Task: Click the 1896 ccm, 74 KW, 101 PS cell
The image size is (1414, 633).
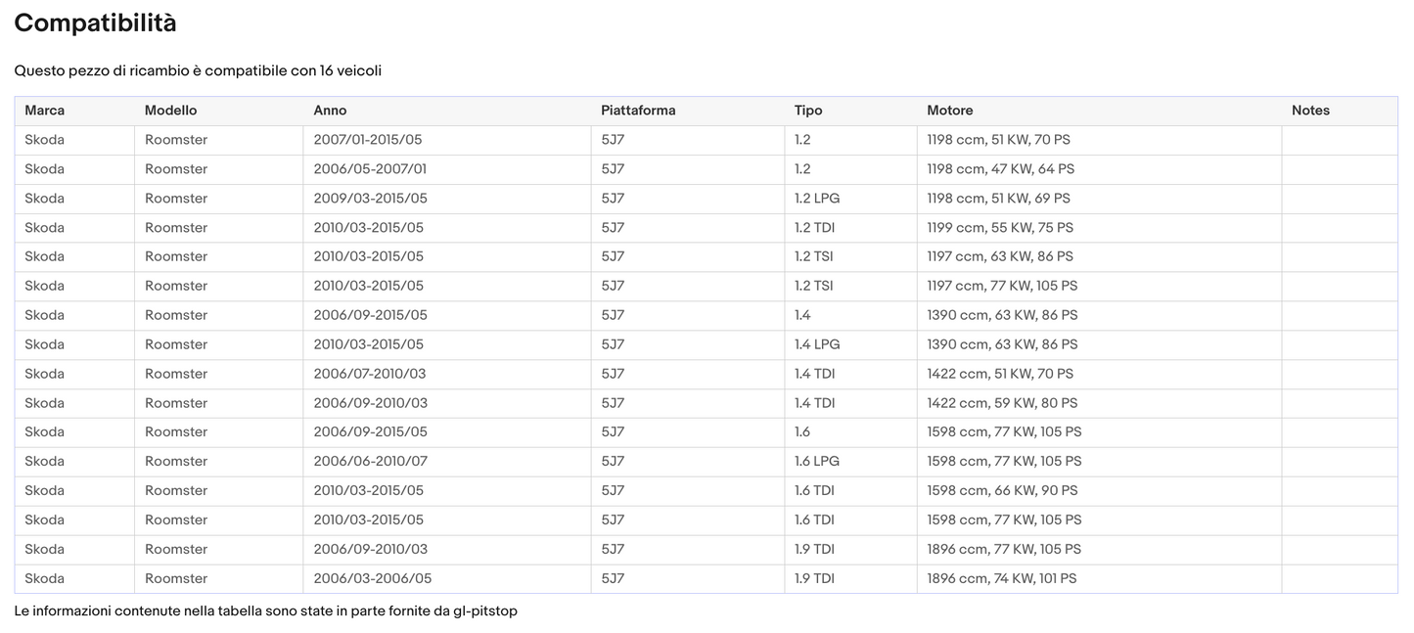Action: 1001,578
